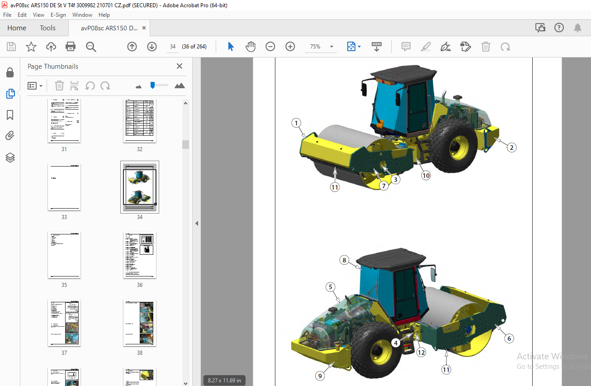Delete selected thumbnail page icon
This screenshot has width=591, height=386.
click(x=60, y=86)
